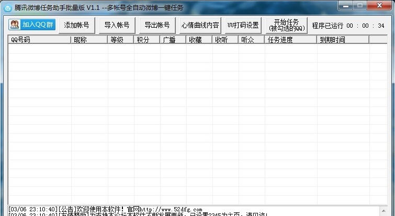The width and height of the screenshot is (395, 216).
Task: Sort by 积分 column header
Action: tap(146, 40)
